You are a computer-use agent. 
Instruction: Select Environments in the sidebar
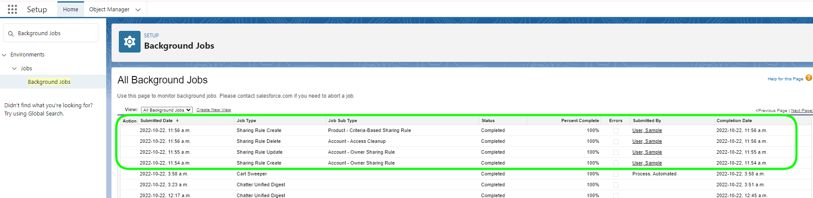[27, 55]
